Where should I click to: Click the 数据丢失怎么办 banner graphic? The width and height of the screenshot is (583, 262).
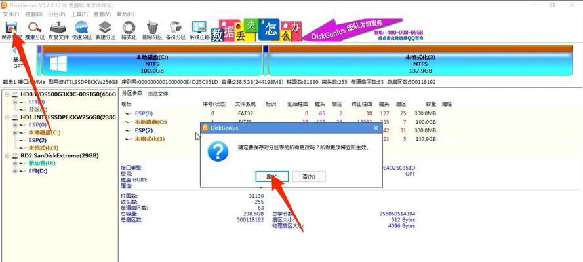256,30
